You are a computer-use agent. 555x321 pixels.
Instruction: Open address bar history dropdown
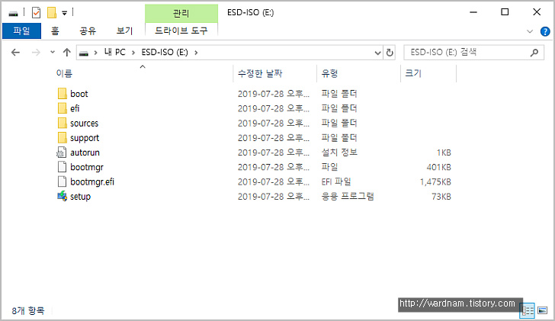click(x=377, y=53)
